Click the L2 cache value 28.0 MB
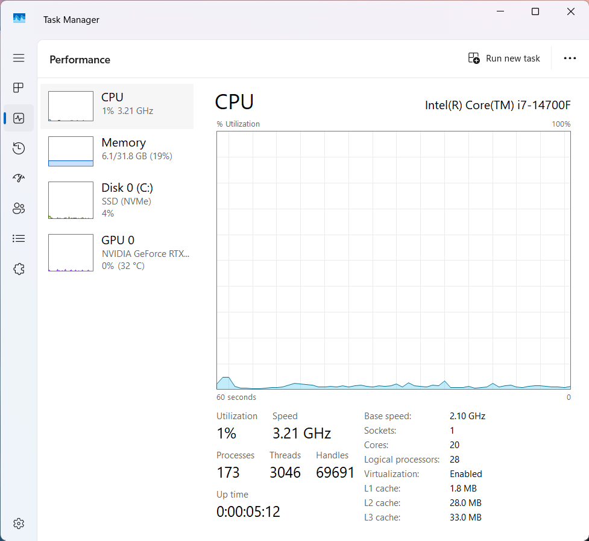This screenshot has width=589, height=541. (x=465, y=502)
